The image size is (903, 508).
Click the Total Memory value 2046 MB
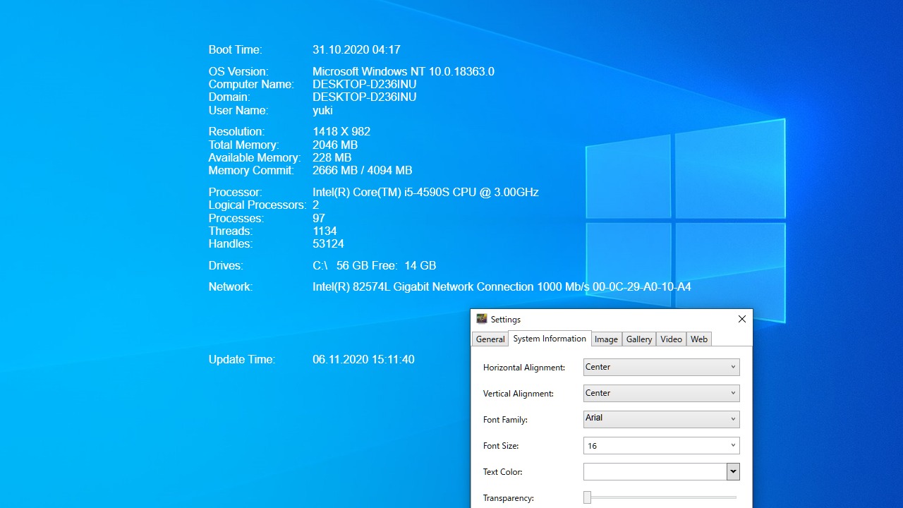[x=335, y=145]
